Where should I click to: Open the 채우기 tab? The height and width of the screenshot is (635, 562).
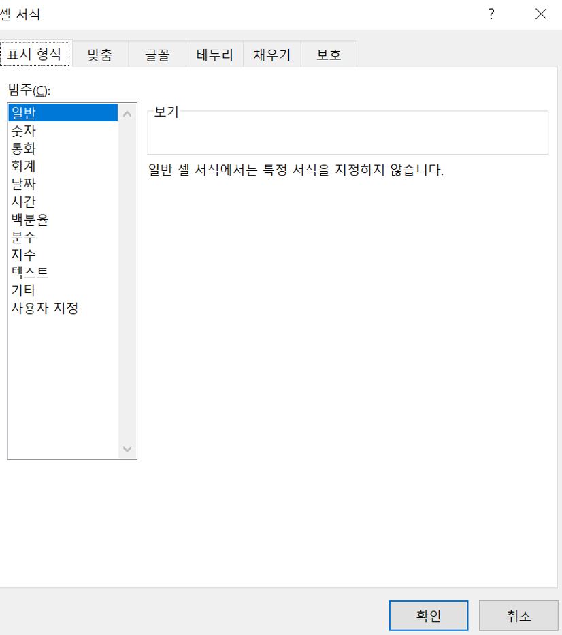coord(272,55)
